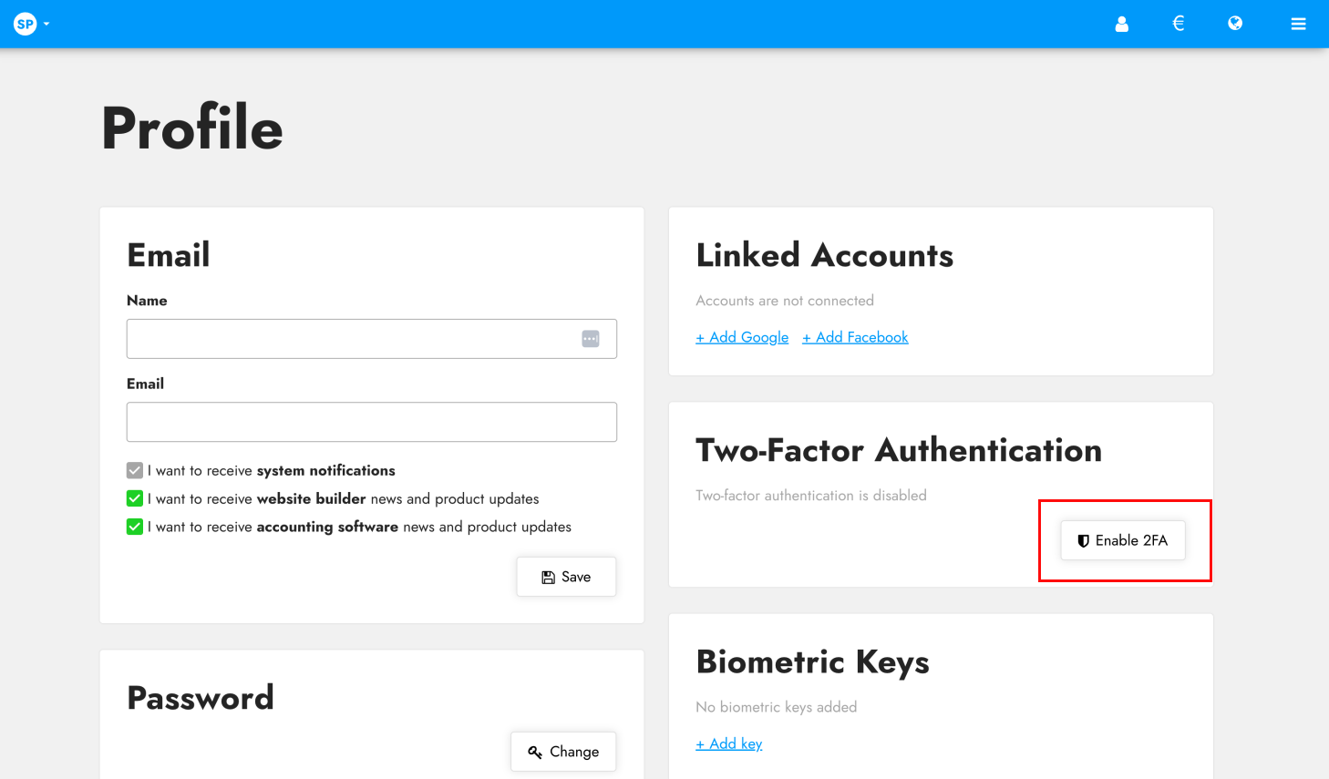Screen dimensions: 1329x779
Task: Click the ellipsis icon inside the Name field
Action: [591, 338]
